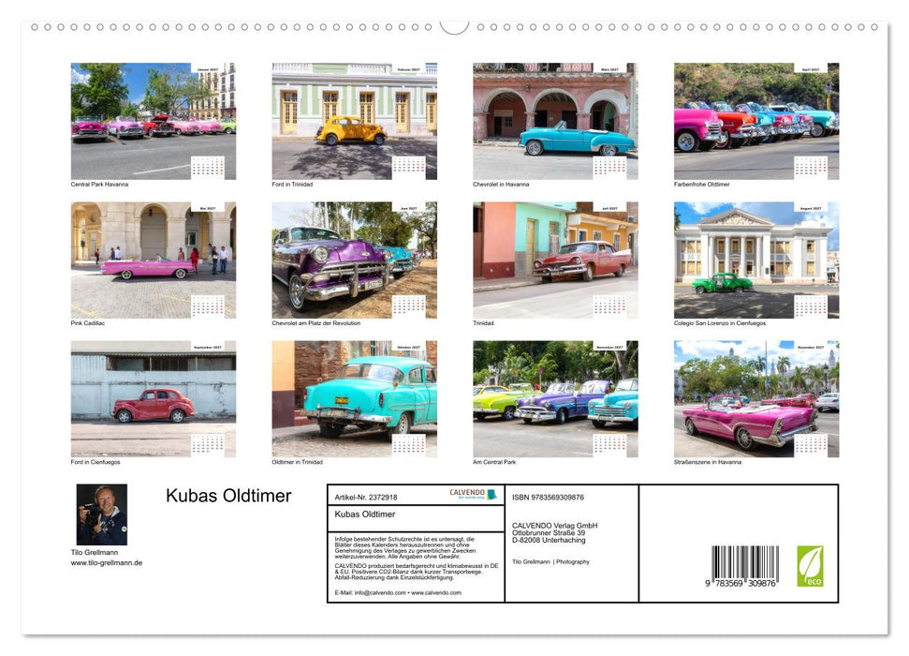Click the 'Ford in Trinidad' caption
The height and width of the screenshot is (656, 909).
pos(292,185)
